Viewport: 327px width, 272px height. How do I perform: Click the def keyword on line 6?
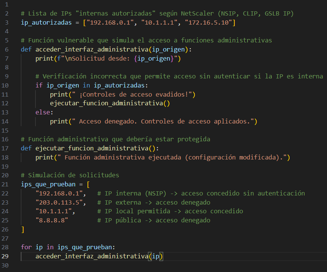pos(26,50)
